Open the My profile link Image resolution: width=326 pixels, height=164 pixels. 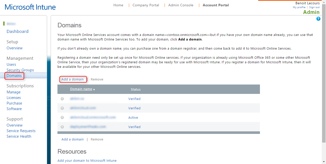tap(299, 7)
